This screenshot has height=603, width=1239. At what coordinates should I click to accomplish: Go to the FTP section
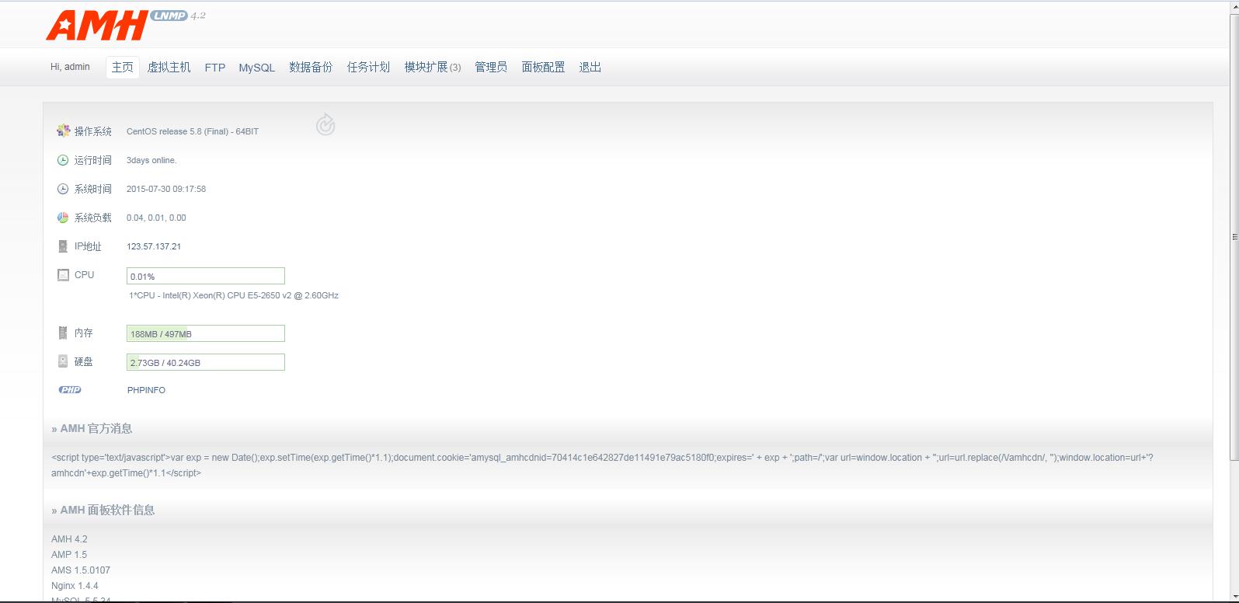click(215, 68)
